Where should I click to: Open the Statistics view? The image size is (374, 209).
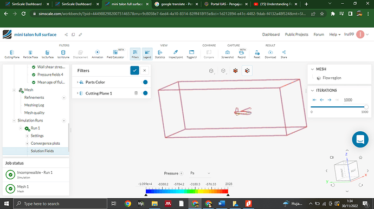pyautogui.click(x=160, y=54)
